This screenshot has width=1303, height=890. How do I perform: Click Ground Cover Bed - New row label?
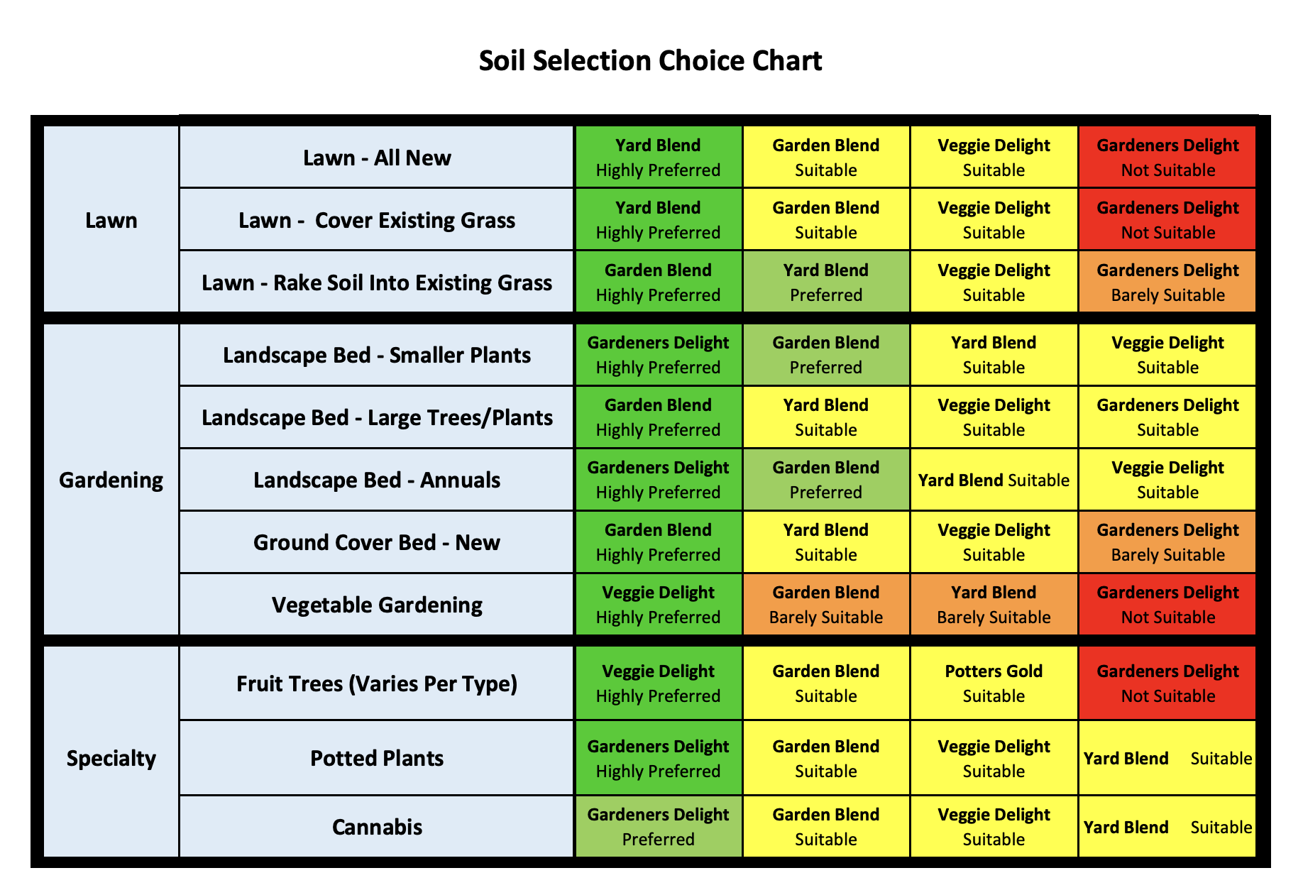click(377, 542)
